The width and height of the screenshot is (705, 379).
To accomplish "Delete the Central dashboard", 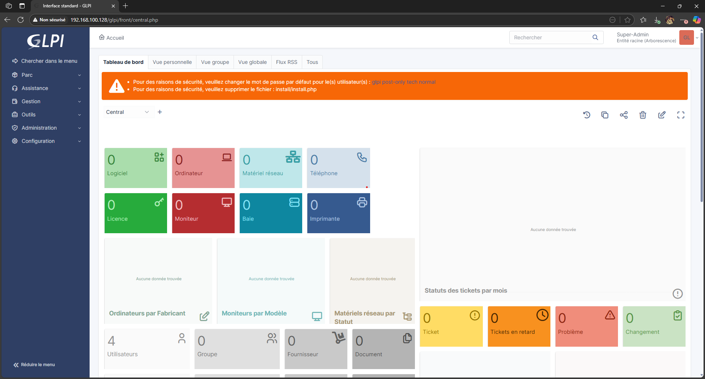I will pyautogui.click(x=643, y=115).
